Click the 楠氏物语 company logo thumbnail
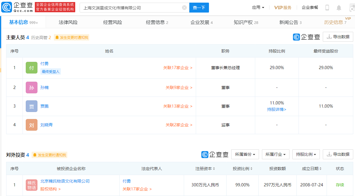Screen dimensions: 355x196 32,185
